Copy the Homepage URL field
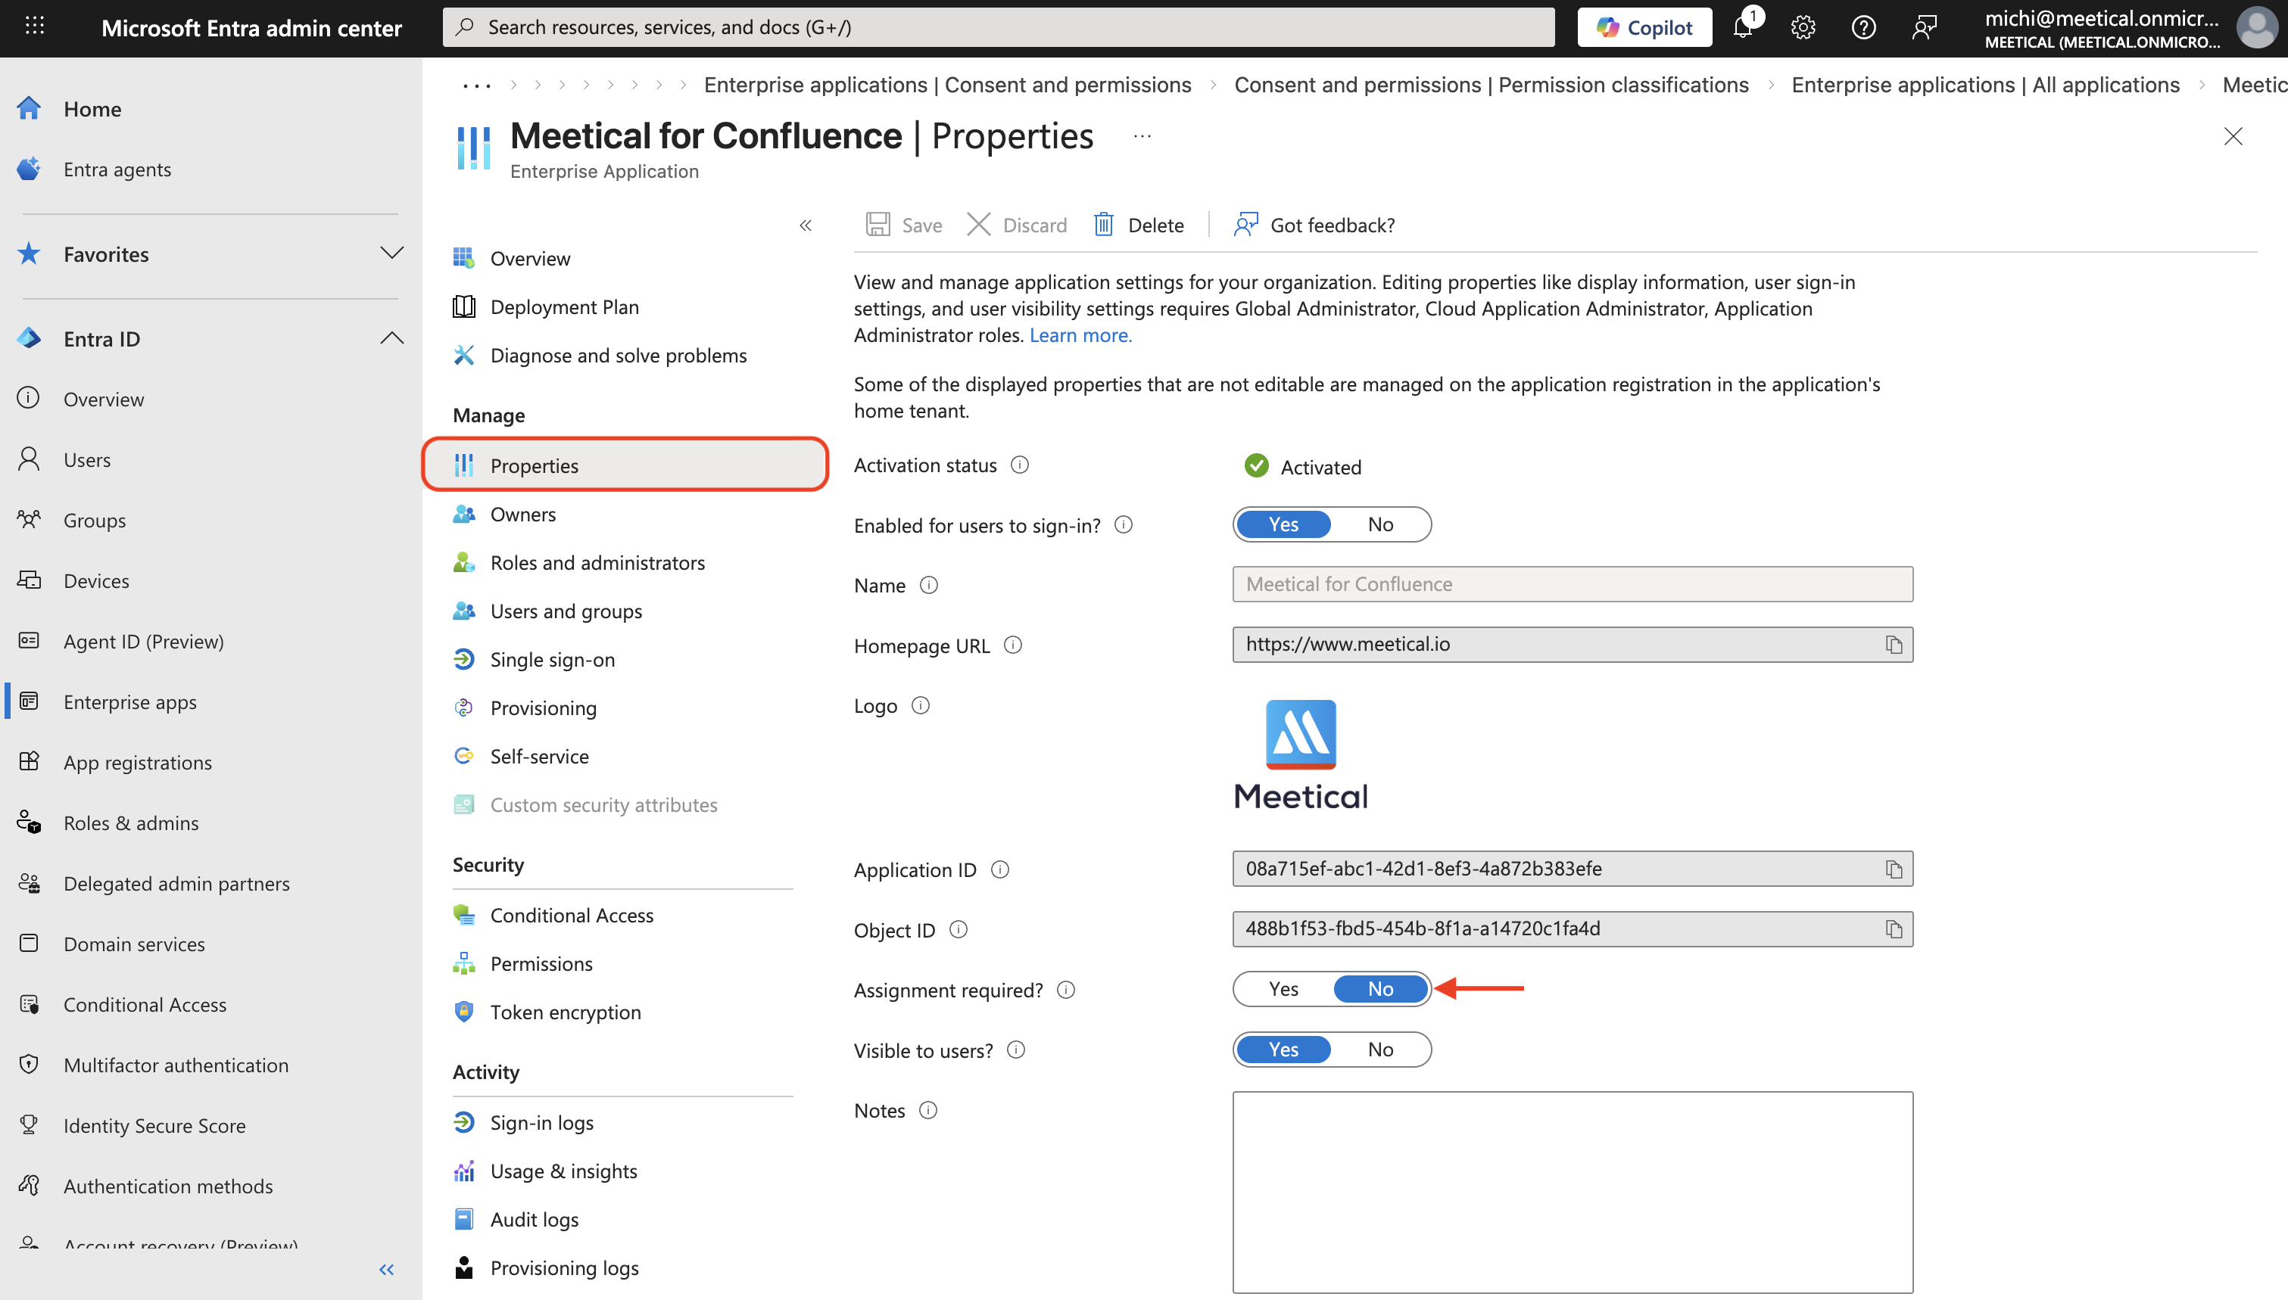The image size is (2288, 1300). (1894, 644)
